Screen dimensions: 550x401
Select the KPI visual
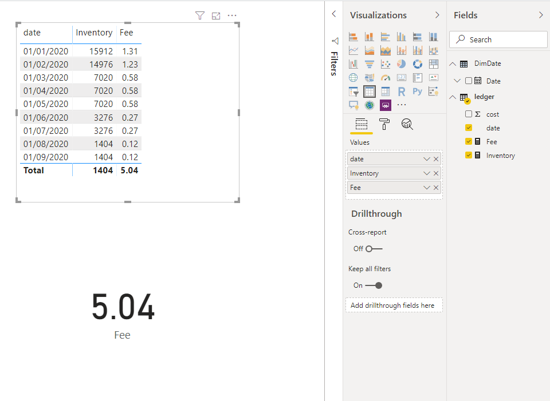point(434,78)
